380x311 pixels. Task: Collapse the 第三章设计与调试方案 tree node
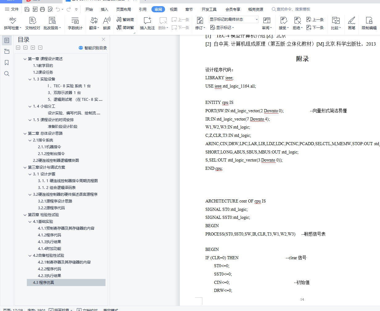pos(25,167)
